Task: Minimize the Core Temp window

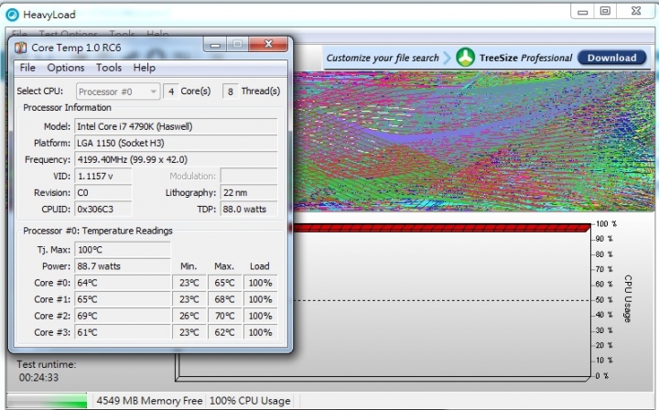Action: click(215, 44)
